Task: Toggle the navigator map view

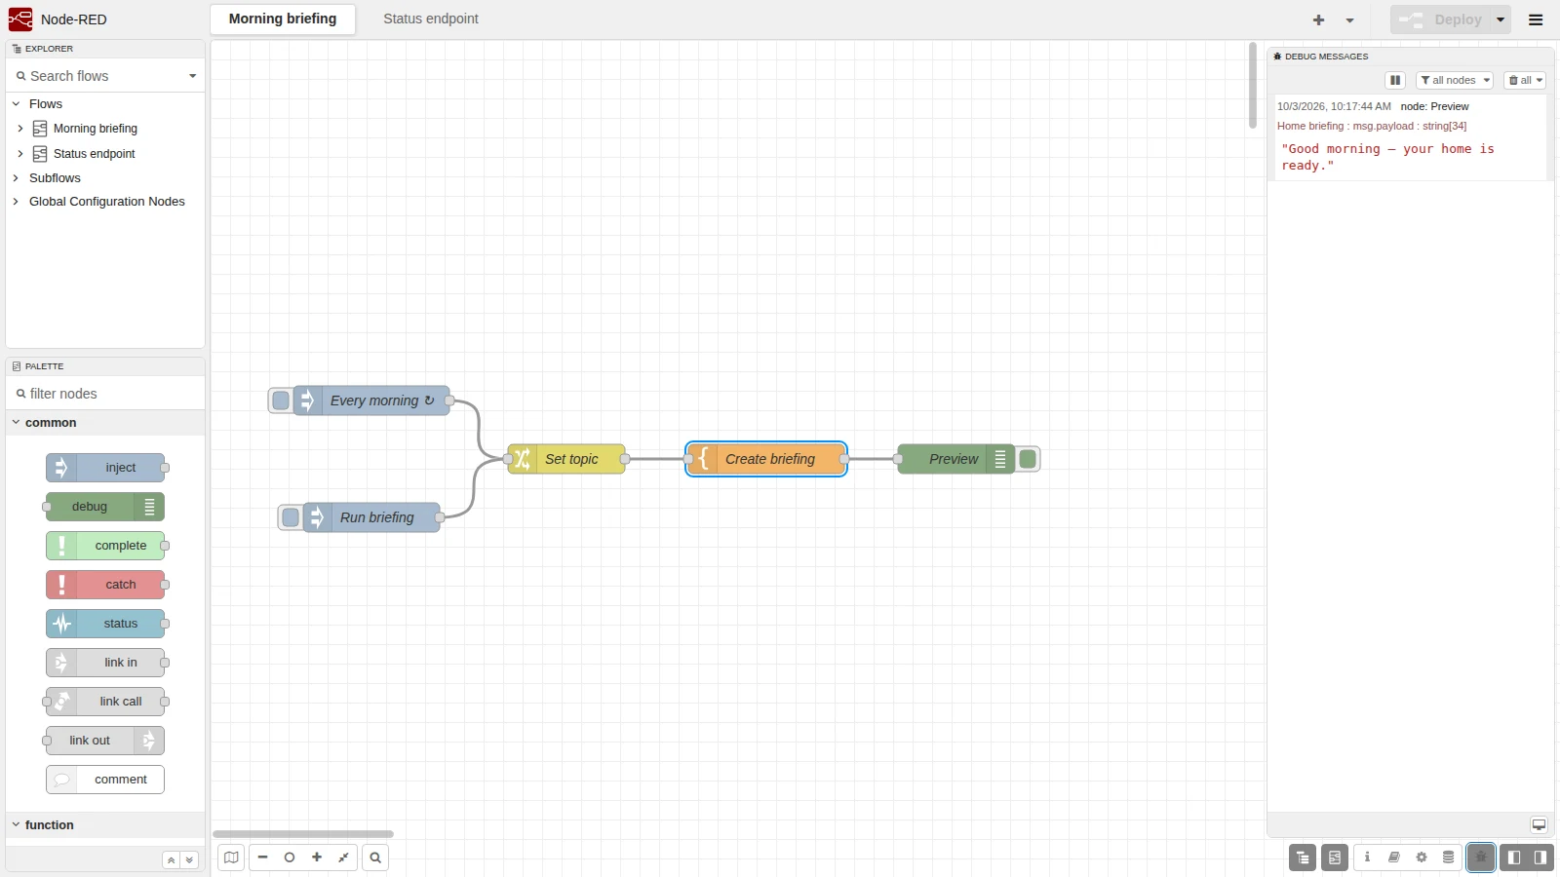Action: (x=231, y=858)
